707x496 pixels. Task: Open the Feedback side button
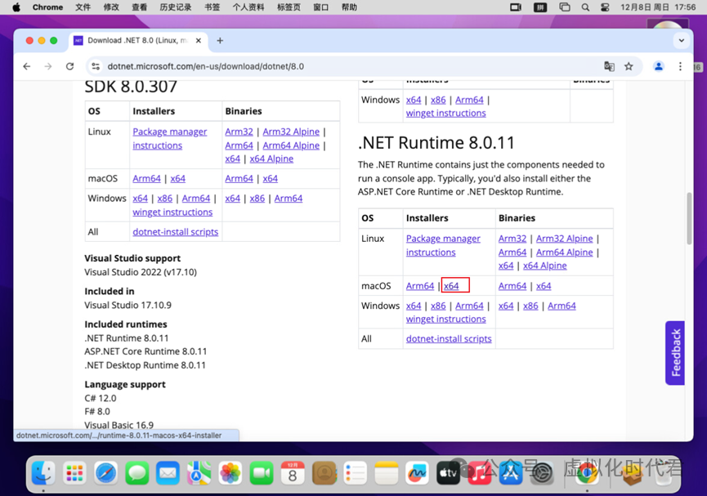click(675, 353)
